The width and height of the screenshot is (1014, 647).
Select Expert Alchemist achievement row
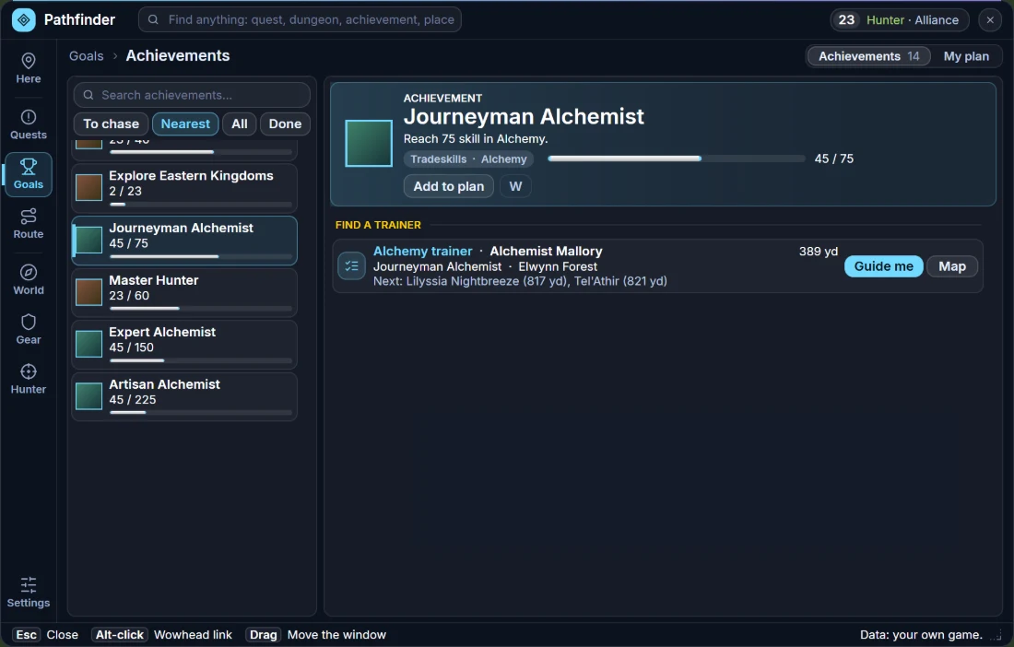184,345
